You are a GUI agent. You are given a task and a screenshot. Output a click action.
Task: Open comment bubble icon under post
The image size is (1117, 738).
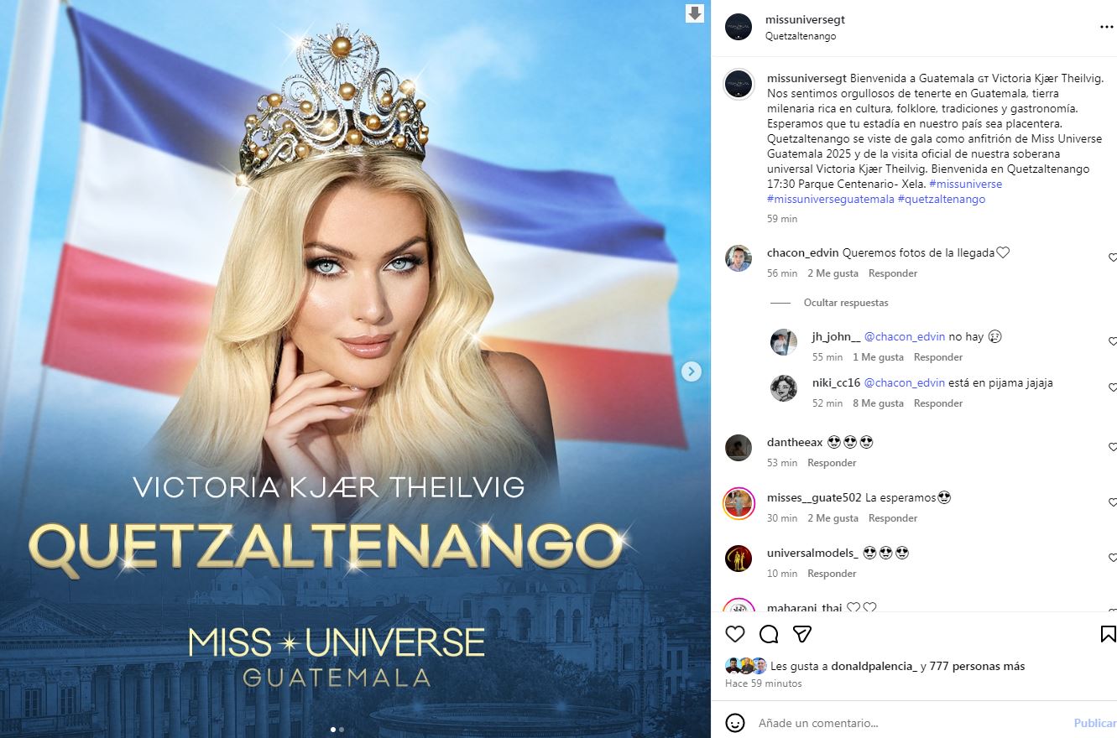point(769,633)
